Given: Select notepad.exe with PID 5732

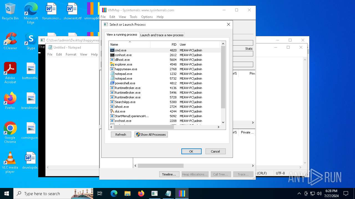Looking at the screenshot, I should [165, 78].
